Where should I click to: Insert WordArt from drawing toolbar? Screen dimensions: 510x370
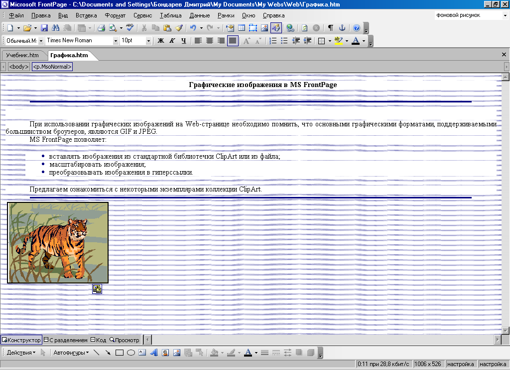click(154, 353)
